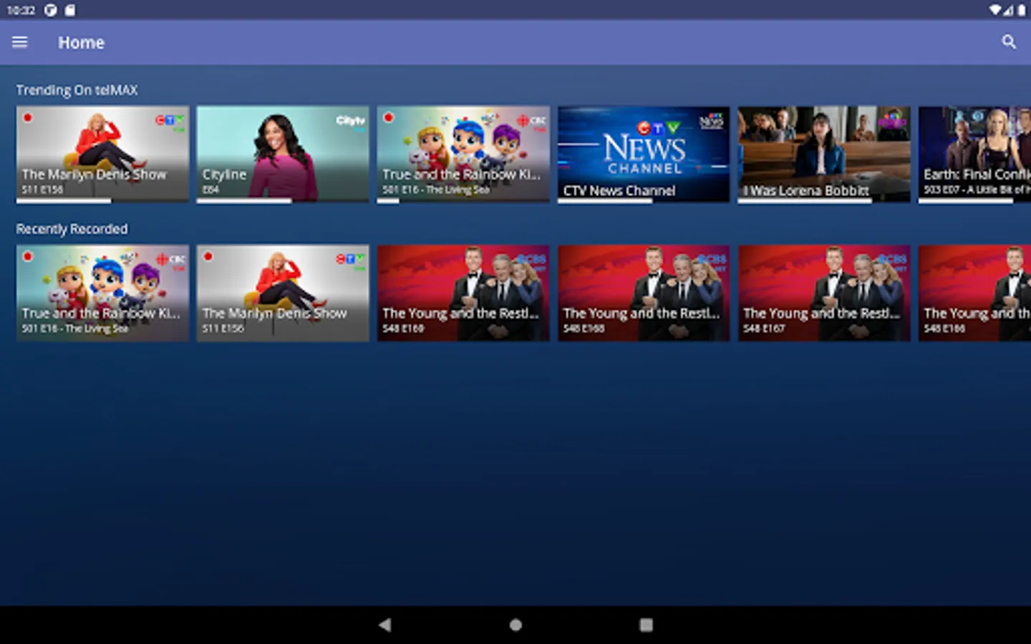Click the red record dot on recorded Marilyn Denis card
Image resolution: width=1031 pixels, height=644 pixels.
coord(208,256)
